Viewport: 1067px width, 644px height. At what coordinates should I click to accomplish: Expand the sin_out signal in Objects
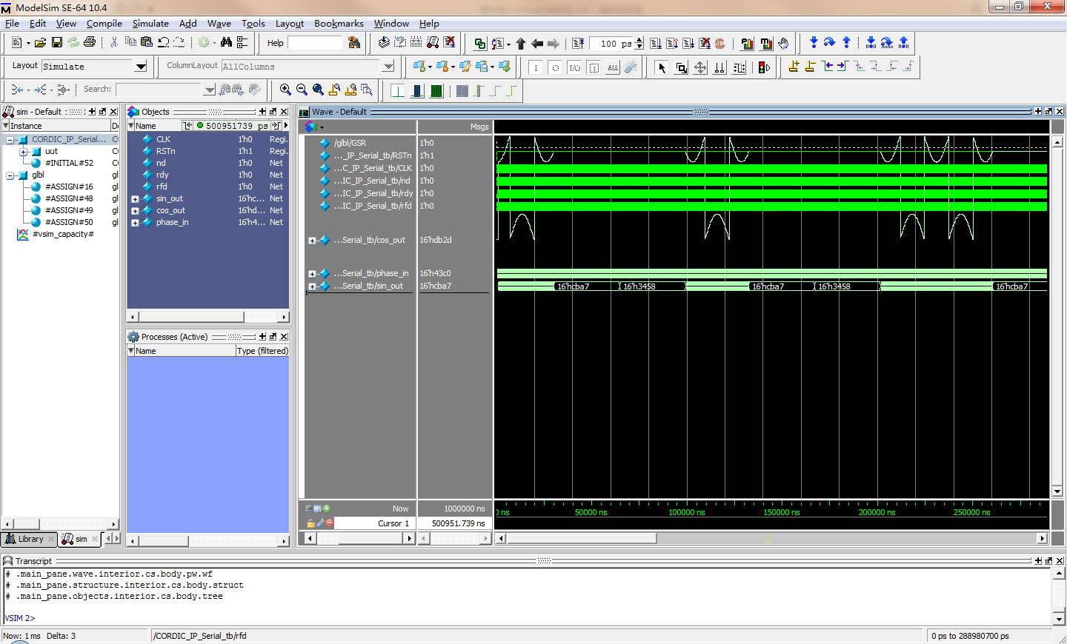coord(135,199)
